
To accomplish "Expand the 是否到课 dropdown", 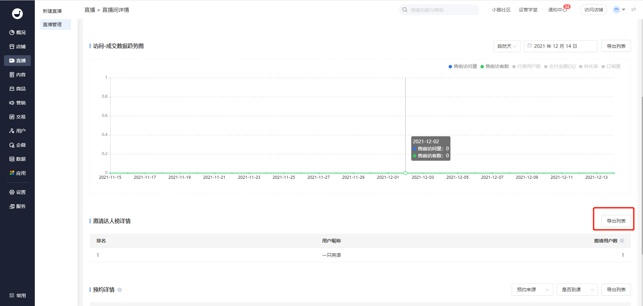I will point(577,290).
